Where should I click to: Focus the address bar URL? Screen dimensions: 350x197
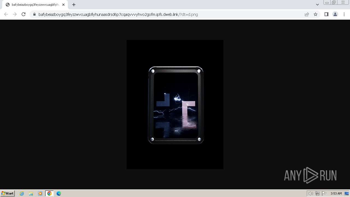tap(118, 15)
